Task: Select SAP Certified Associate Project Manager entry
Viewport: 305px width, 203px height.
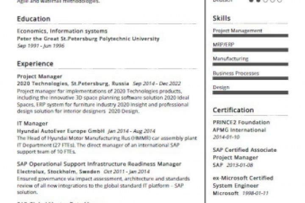Action: [x=244, y=154]
